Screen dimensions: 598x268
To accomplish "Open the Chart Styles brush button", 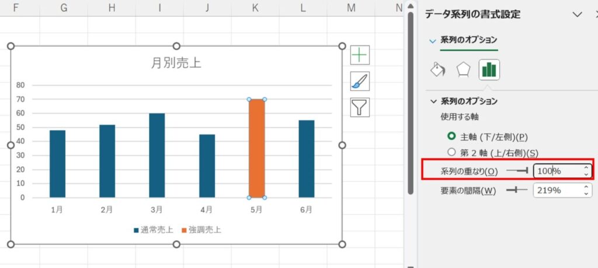I will 360,81.
